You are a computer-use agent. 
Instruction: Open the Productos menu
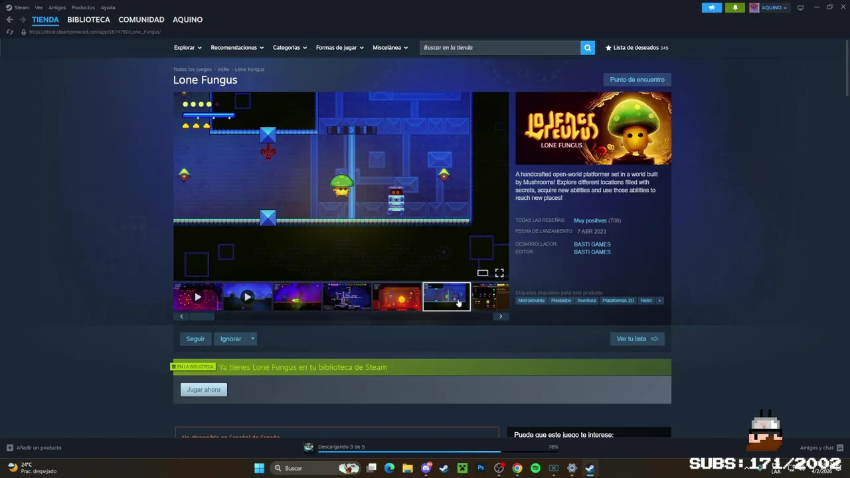coord(83,8)
